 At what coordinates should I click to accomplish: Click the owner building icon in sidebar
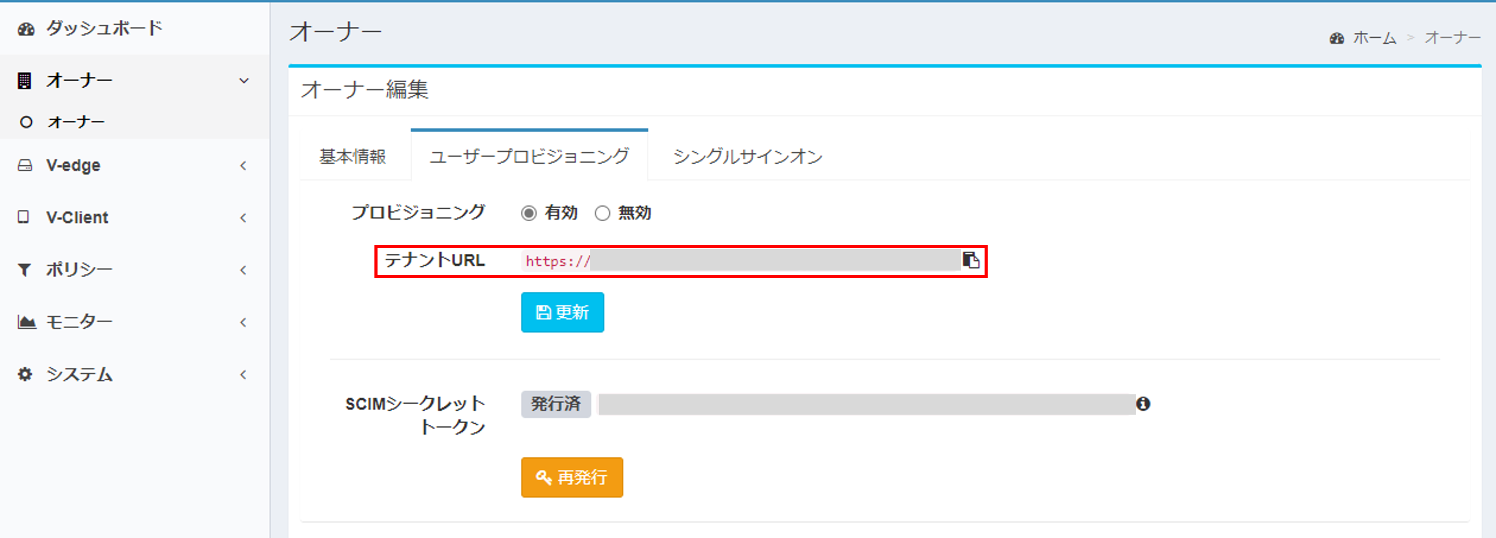pyautogui.click(x=24, y=81)
